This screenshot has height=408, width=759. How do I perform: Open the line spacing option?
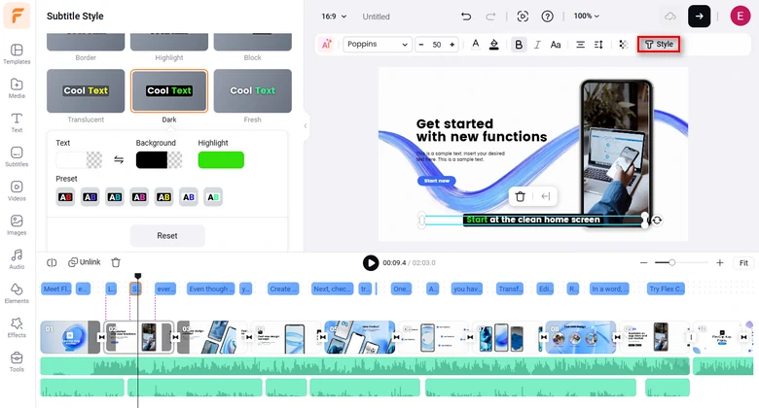[598, 45]
